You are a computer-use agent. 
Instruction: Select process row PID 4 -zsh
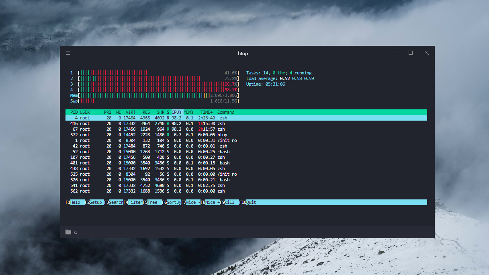point(246,118)
